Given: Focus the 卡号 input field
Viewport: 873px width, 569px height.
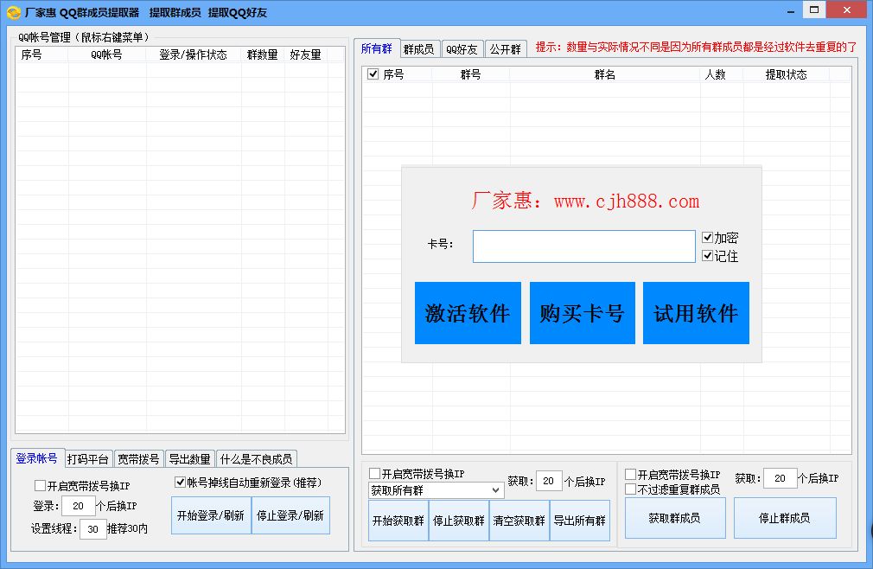Looking at the screenshot, I should click(x=584, y=246).
